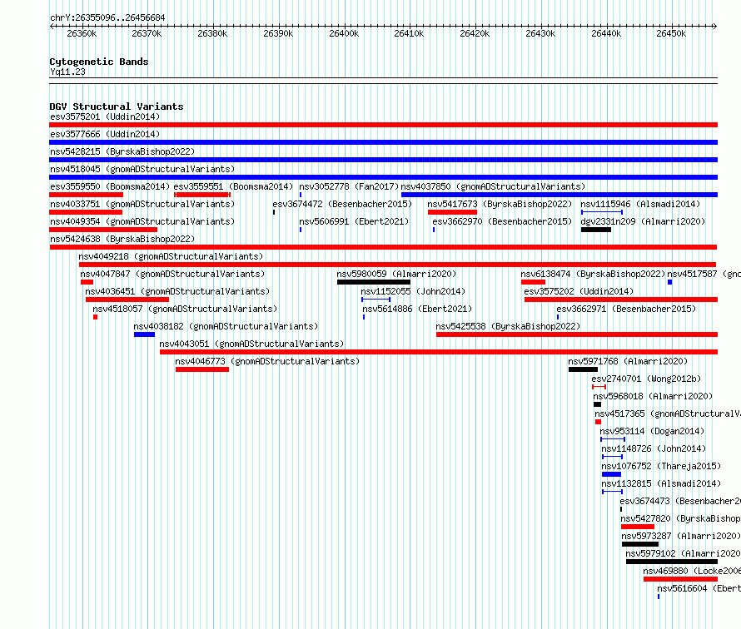Open nsv5614886 (Ebert2021) variant
The height and width of the screenshot is (629, 741).
pos(417,309)
